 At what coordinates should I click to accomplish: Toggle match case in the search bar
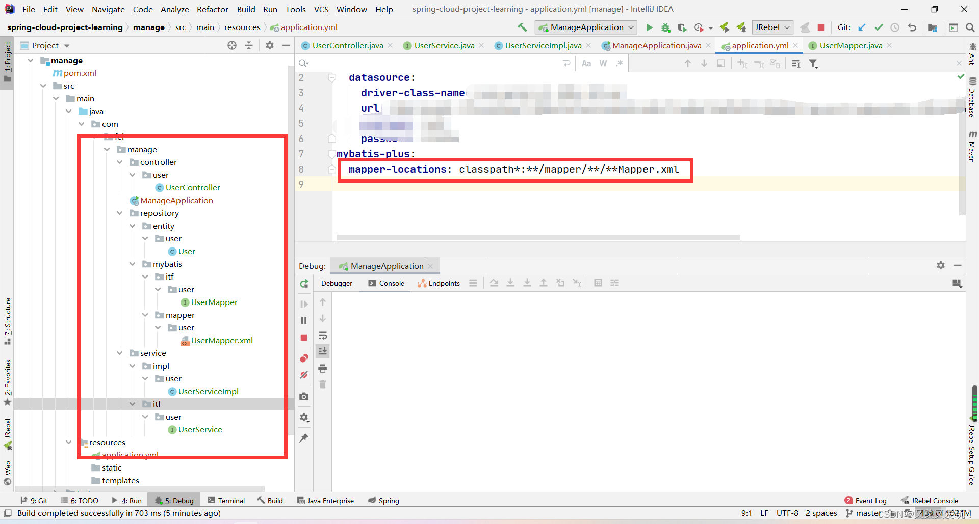586,63
